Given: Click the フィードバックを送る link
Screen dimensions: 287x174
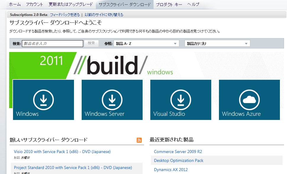Looking at the screenshot, I should click(65, 14).
